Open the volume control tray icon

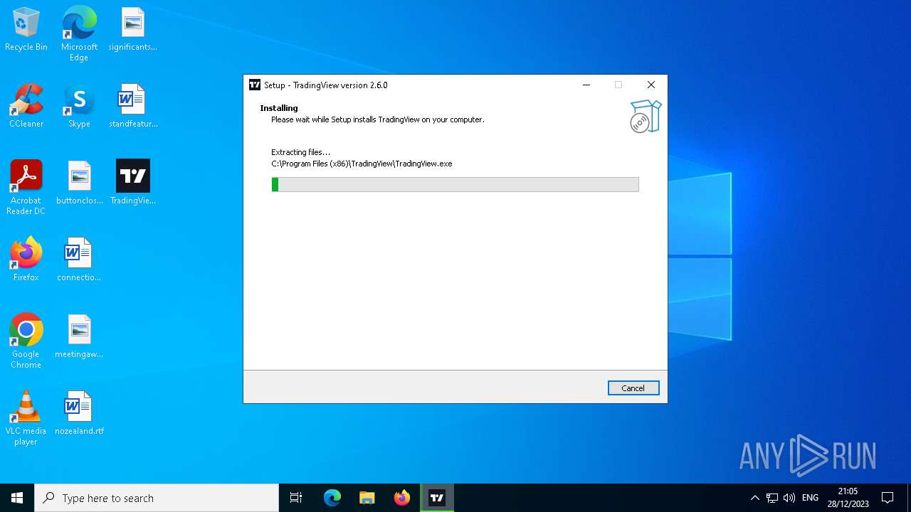tap(789, 498)
